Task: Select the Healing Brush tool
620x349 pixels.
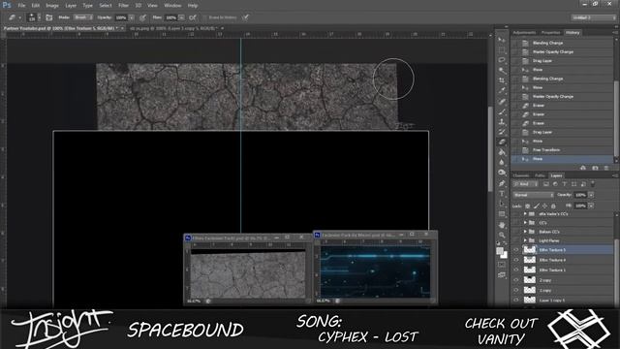Action: pos(502,101)
